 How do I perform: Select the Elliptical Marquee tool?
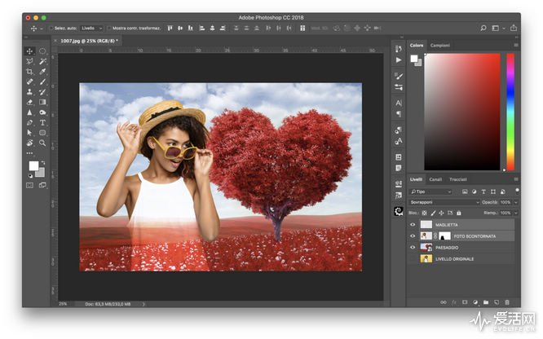[42, 51]
